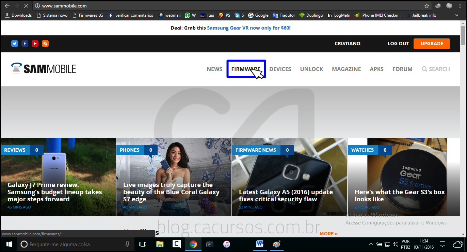Open the orange RSS feed icon
The height and width of the screenshot is (252, 467).
45,44
